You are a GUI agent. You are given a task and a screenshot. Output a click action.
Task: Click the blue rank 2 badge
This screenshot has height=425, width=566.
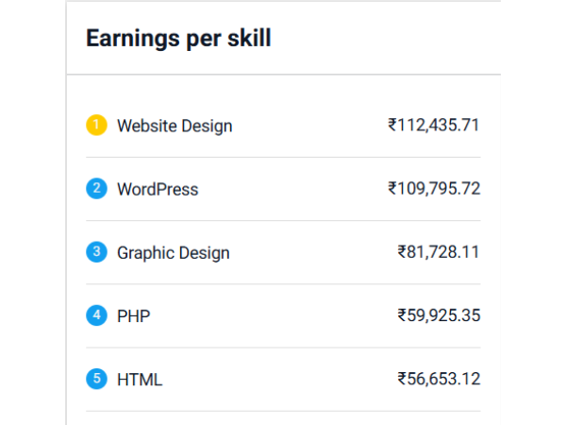[x=96, y=188]
